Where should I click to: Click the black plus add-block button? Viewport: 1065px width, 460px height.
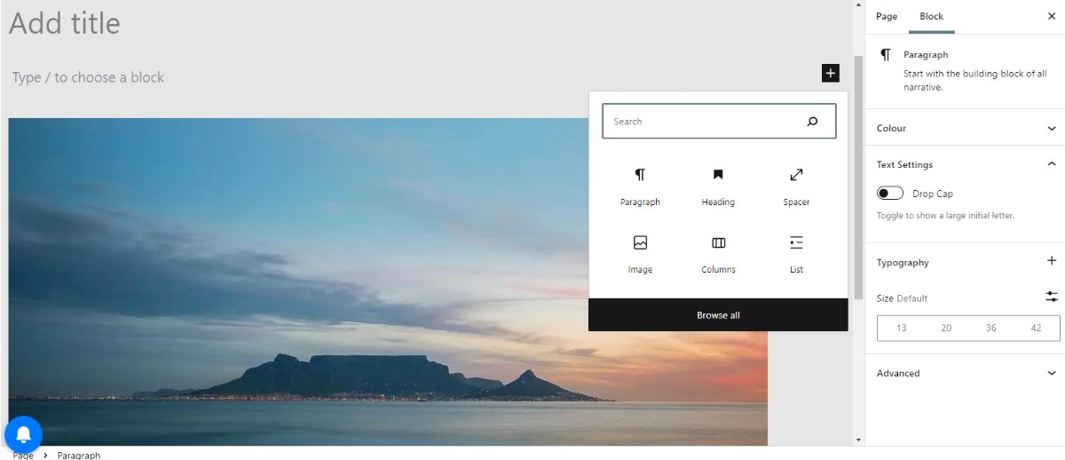830,73
